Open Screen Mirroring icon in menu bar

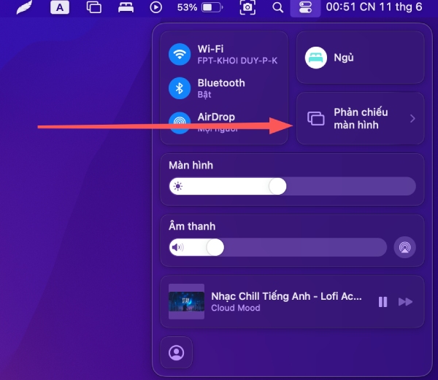point(94,7)
